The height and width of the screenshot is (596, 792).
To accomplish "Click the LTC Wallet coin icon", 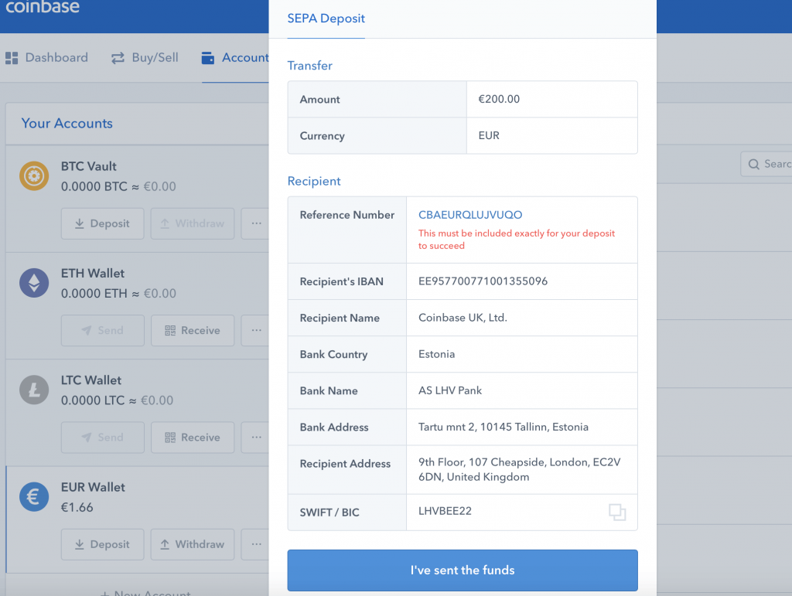I will (x=34, y=390).
